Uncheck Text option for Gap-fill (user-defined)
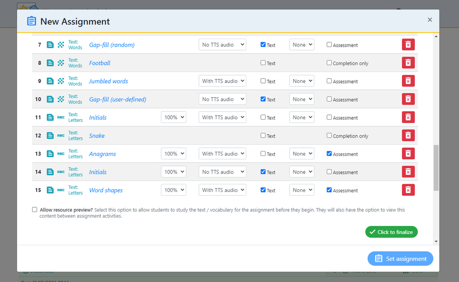 pos(263,99)
